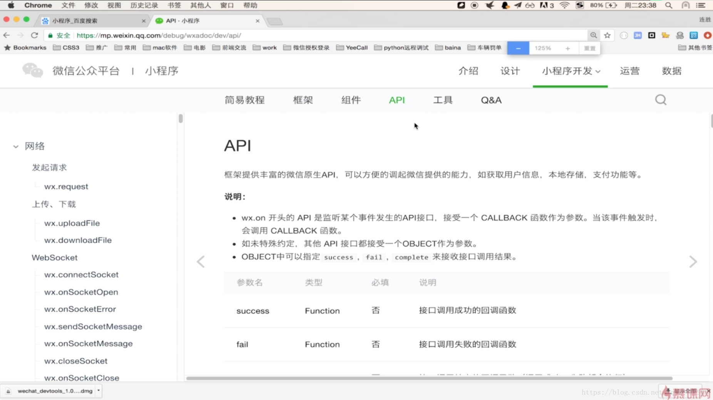The image size is (713, 400).
Task: Open a new browser tab
Action: tap(275, 22)
